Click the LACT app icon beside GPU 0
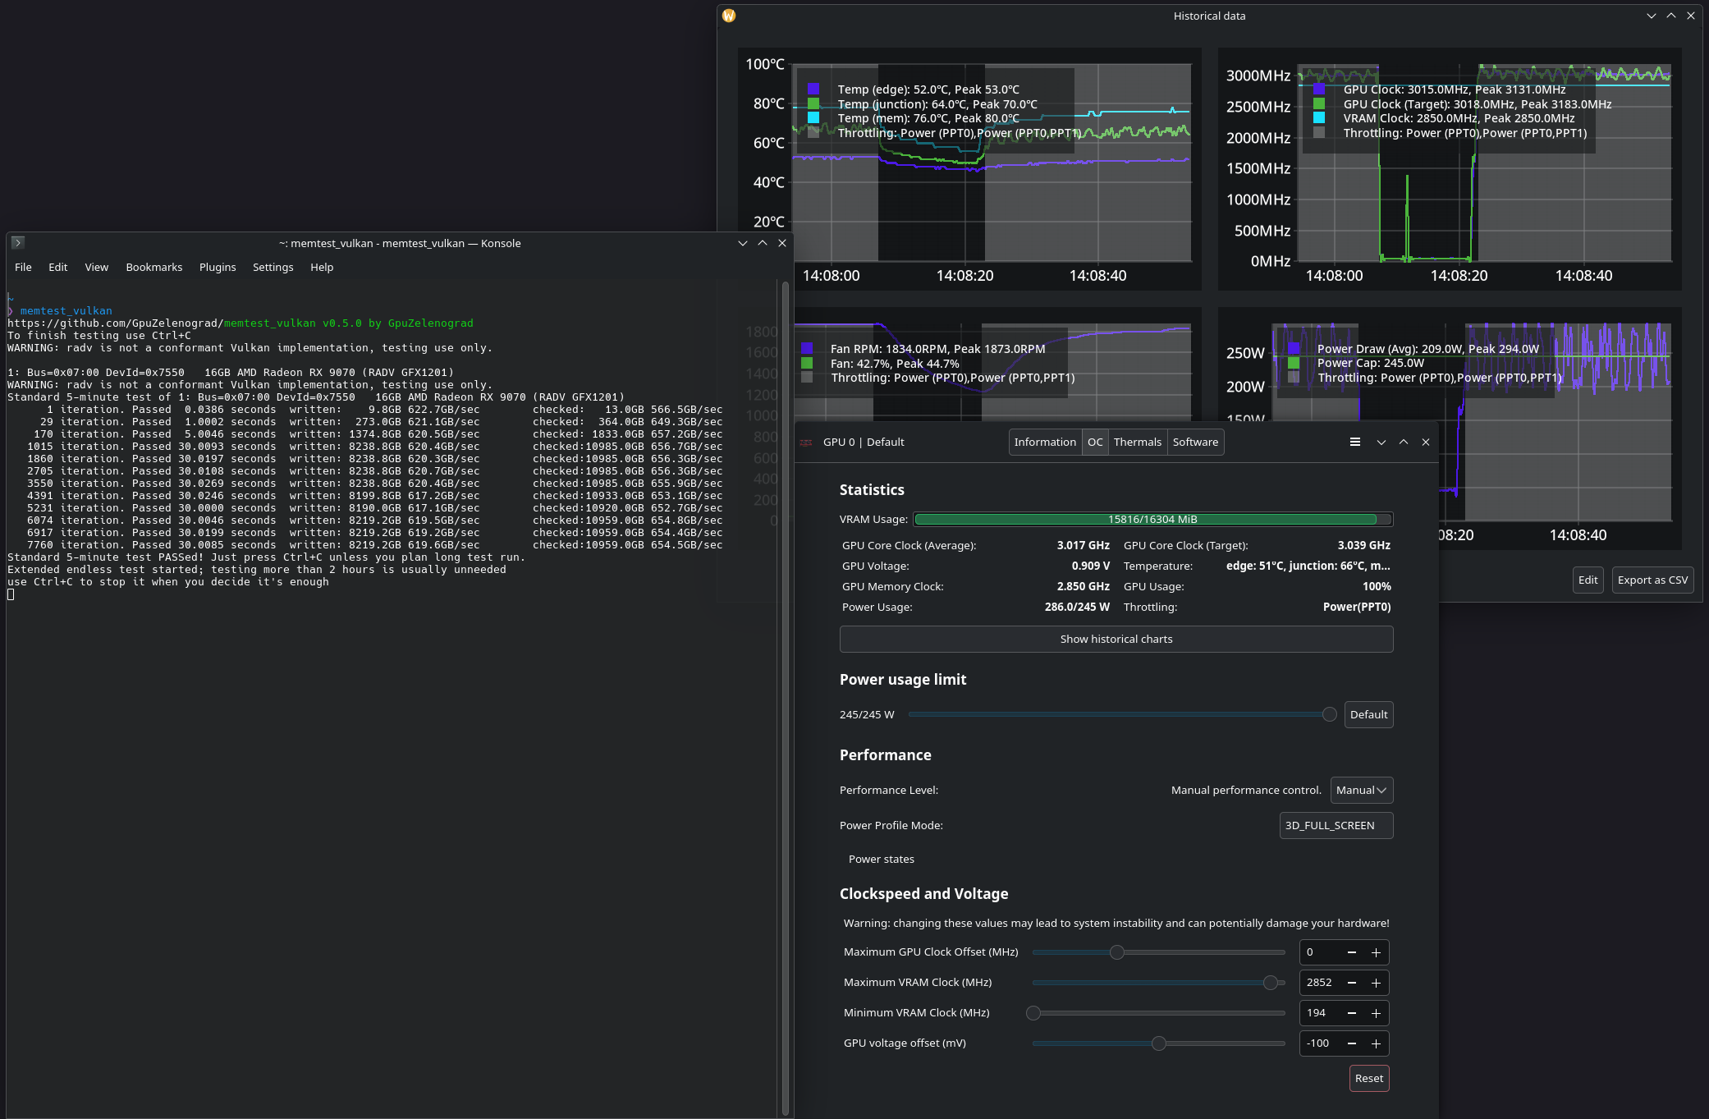The height and width of the screenshot is (1119, 1709). pyautogui.click(x=806, y=443)
